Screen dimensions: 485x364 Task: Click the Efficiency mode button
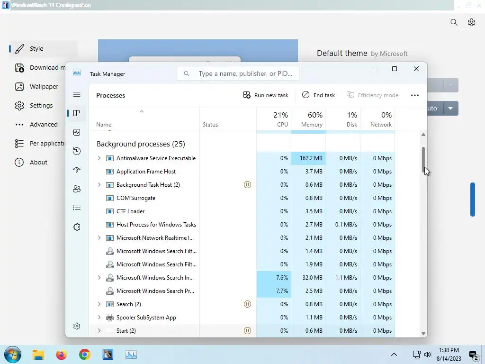372,95
